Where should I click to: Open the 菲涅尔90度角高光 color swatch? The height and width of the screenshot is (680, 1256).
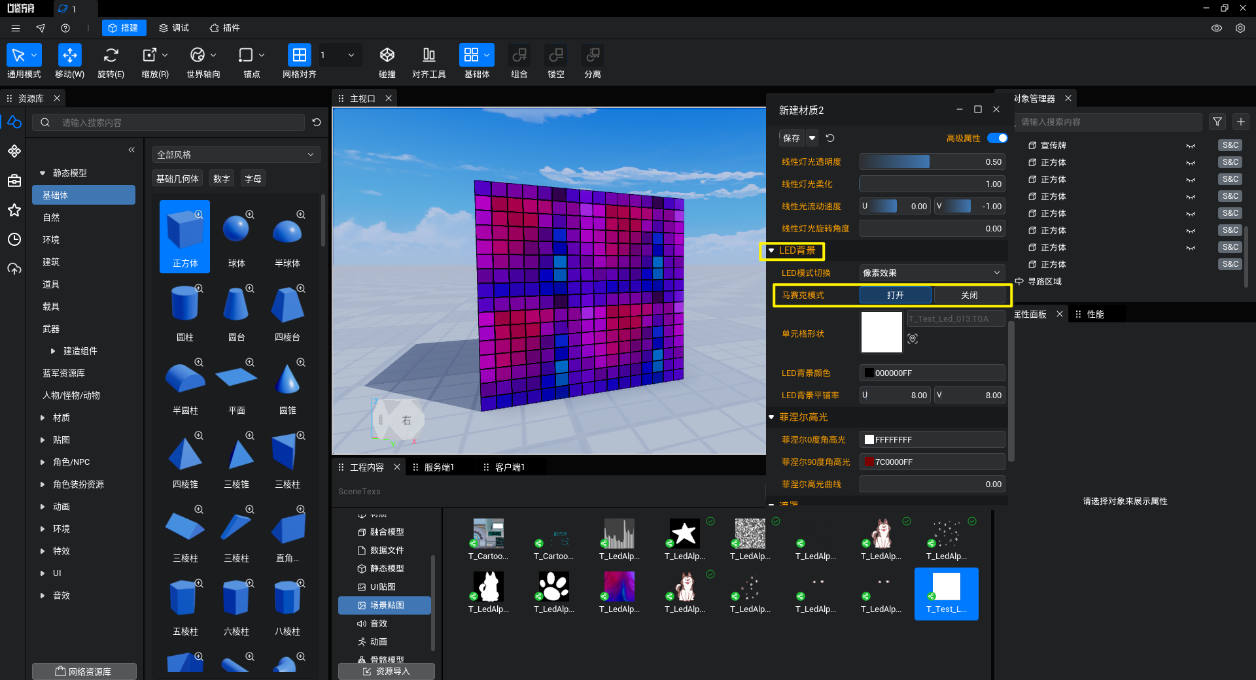(869, 462)
